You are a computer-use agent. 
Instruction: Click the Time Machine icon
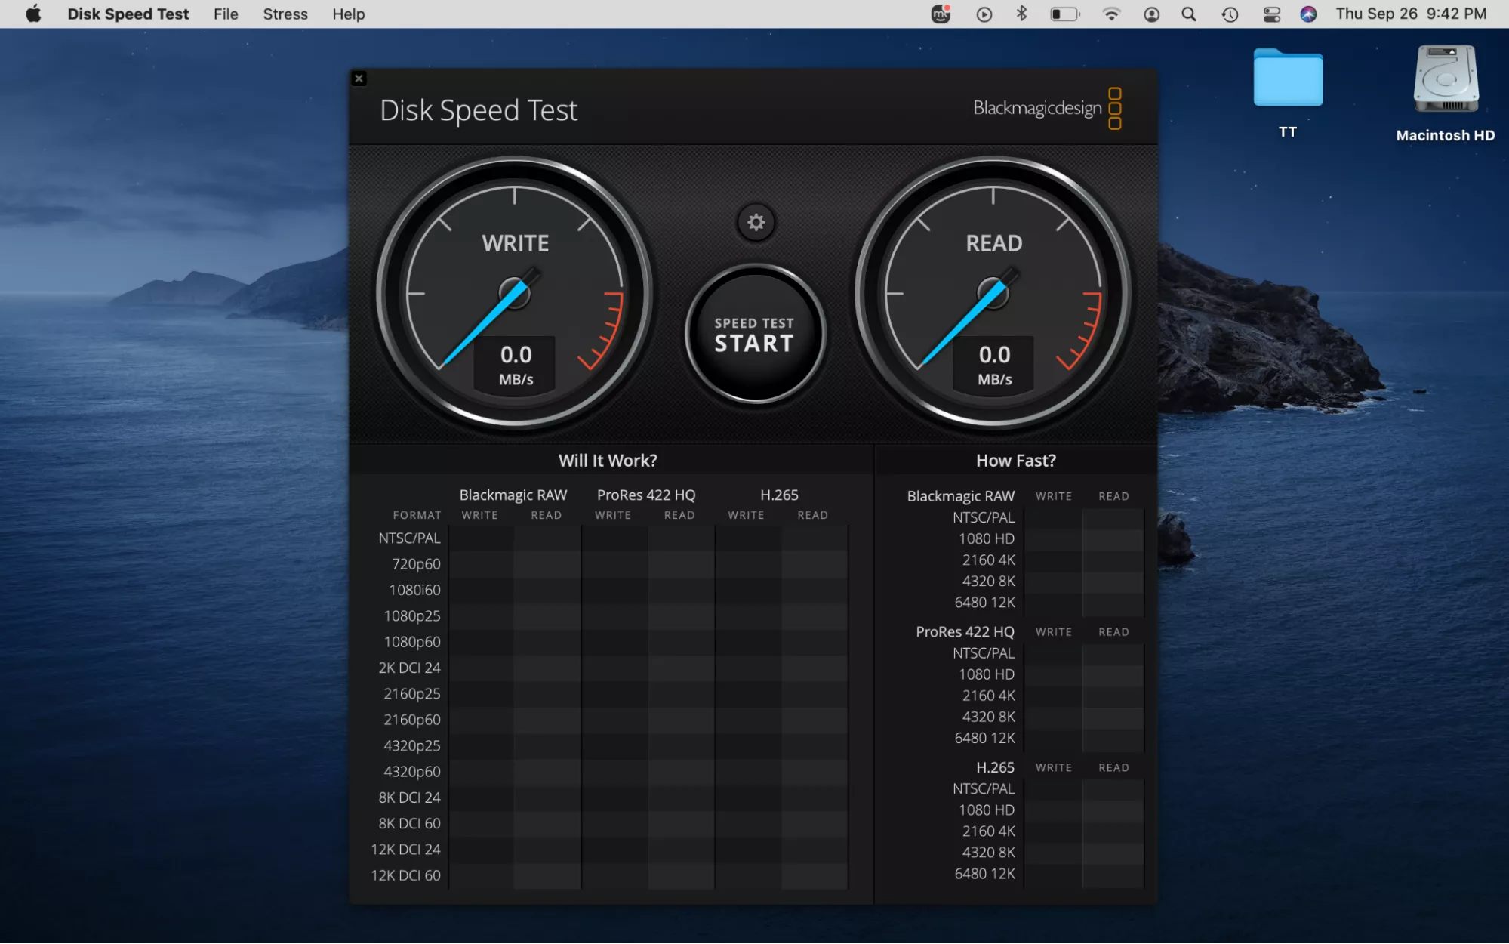1230,14
